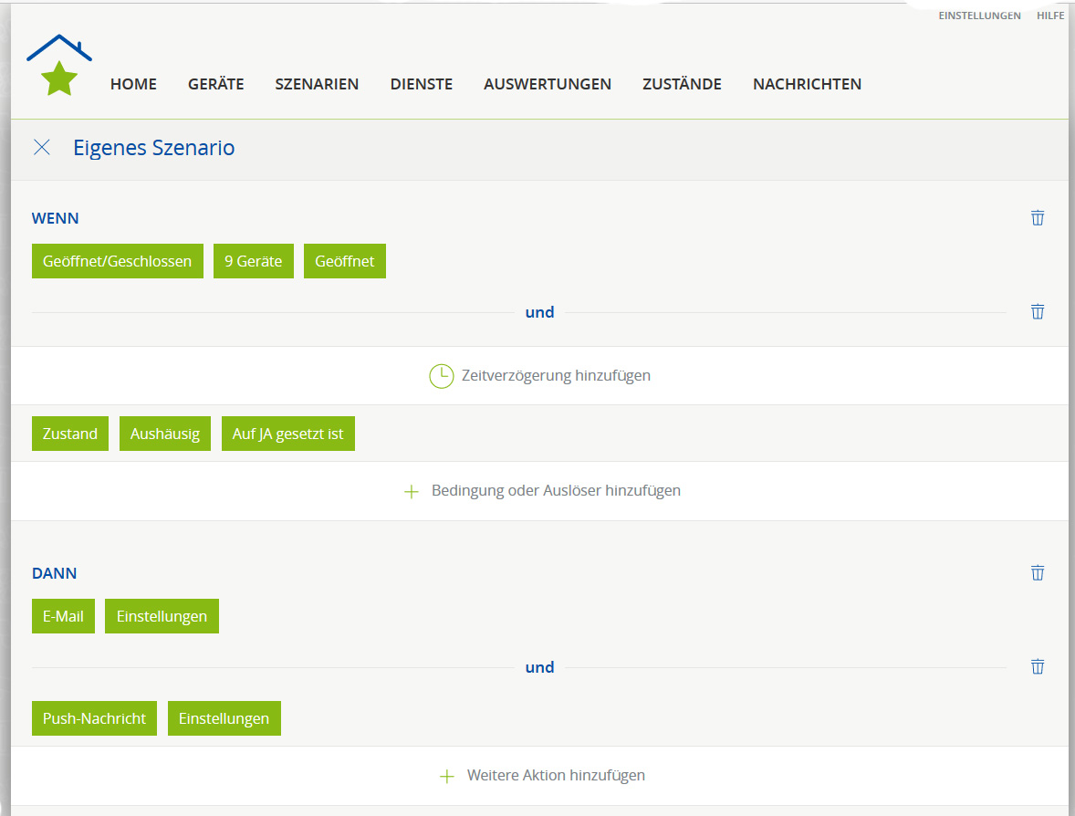Viewport: 1075px width, 816px height.
Task: Open the Geöffnet/Geschlossen trigger selector
Action: (117, 261)
